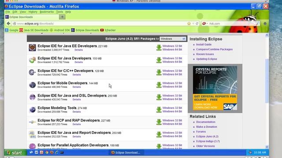Open the Java SE Downloads bookmark
Image resolution: width=282 pixels, height=158 pixels.
(34, 30)
